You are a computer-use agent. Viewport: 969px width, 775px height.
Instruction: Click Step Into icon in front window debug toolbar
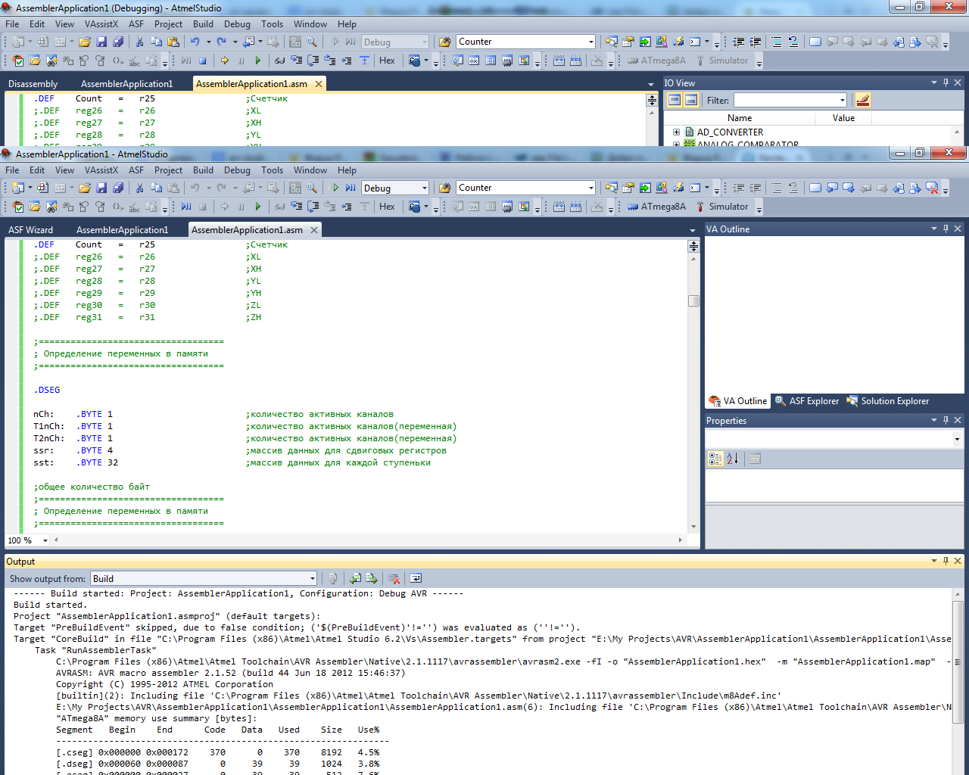coord(296,207)
